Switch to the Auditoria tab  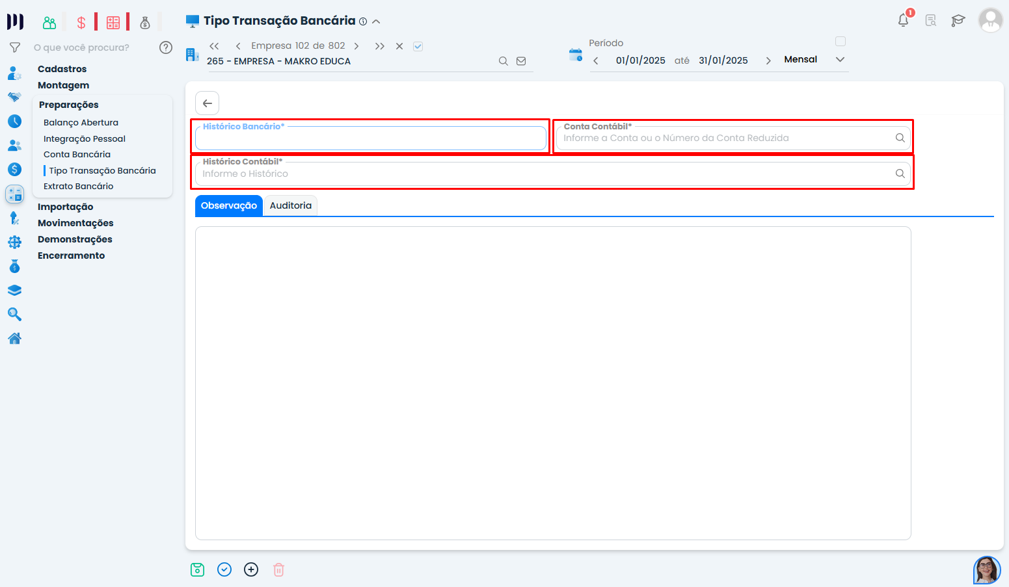(x=291, y=205)
